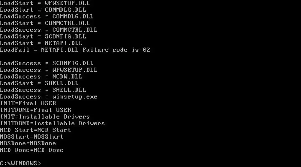Click the LoadSuccess = COMMCTRL.DLL line

coord(48,30)
